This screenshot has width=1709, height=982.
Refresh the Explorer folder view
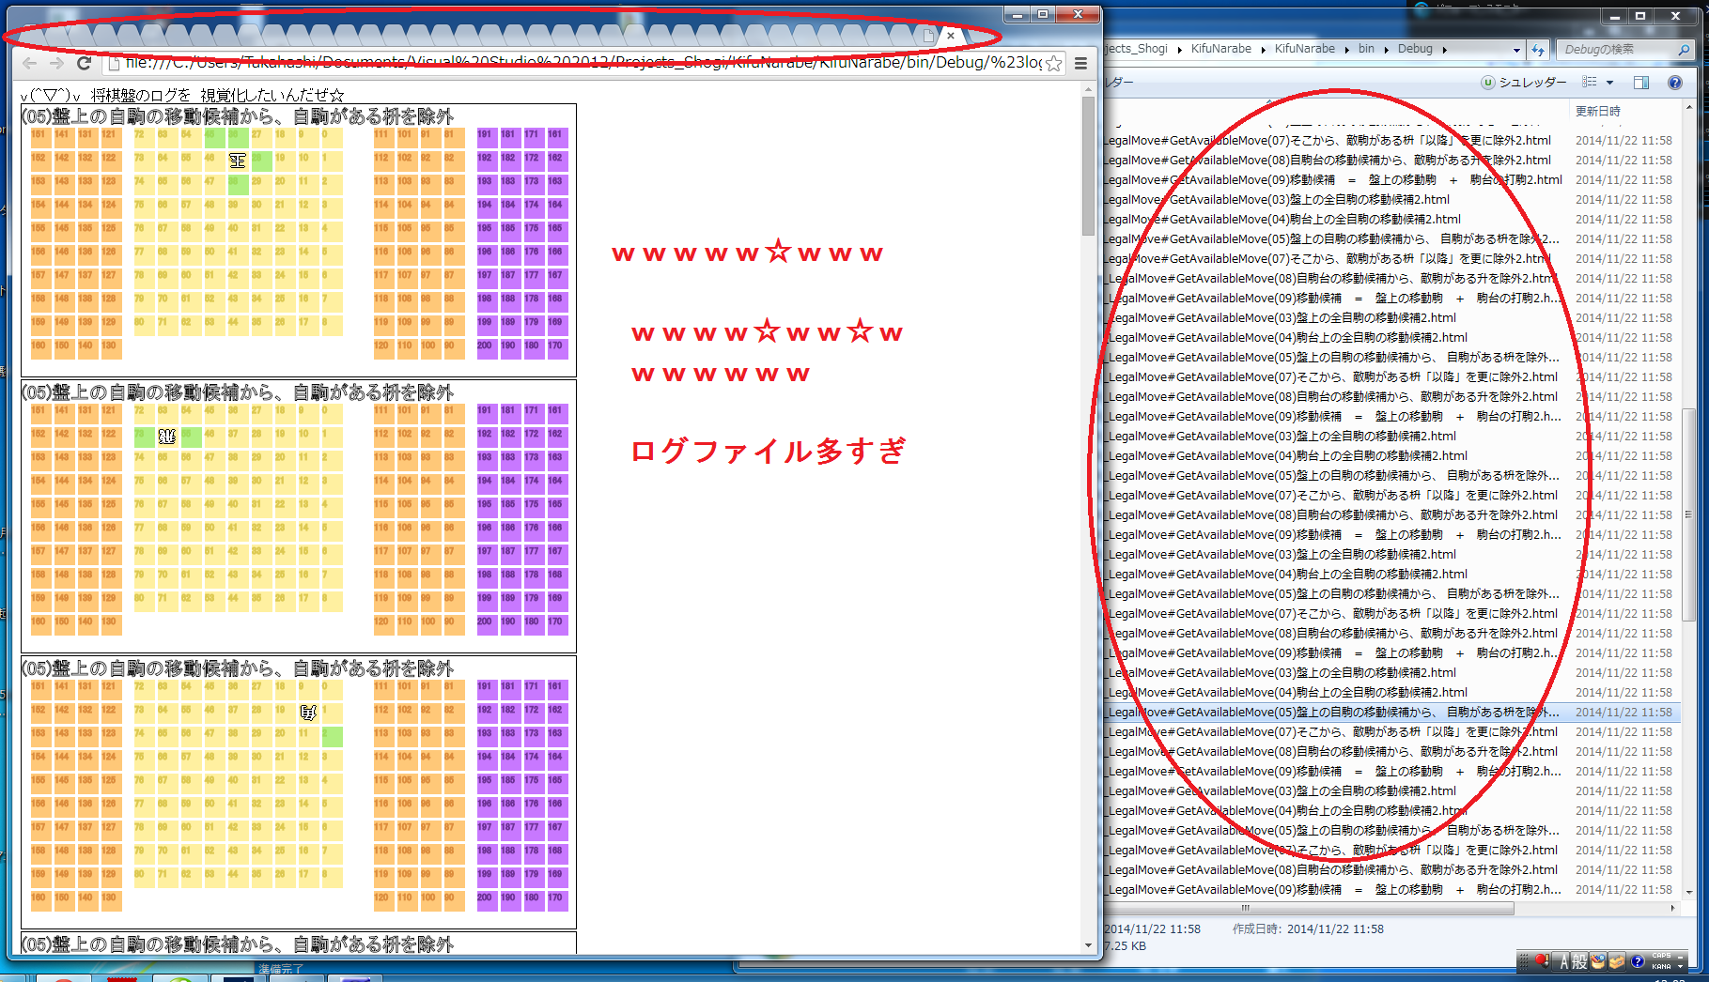pos(1538,50)
